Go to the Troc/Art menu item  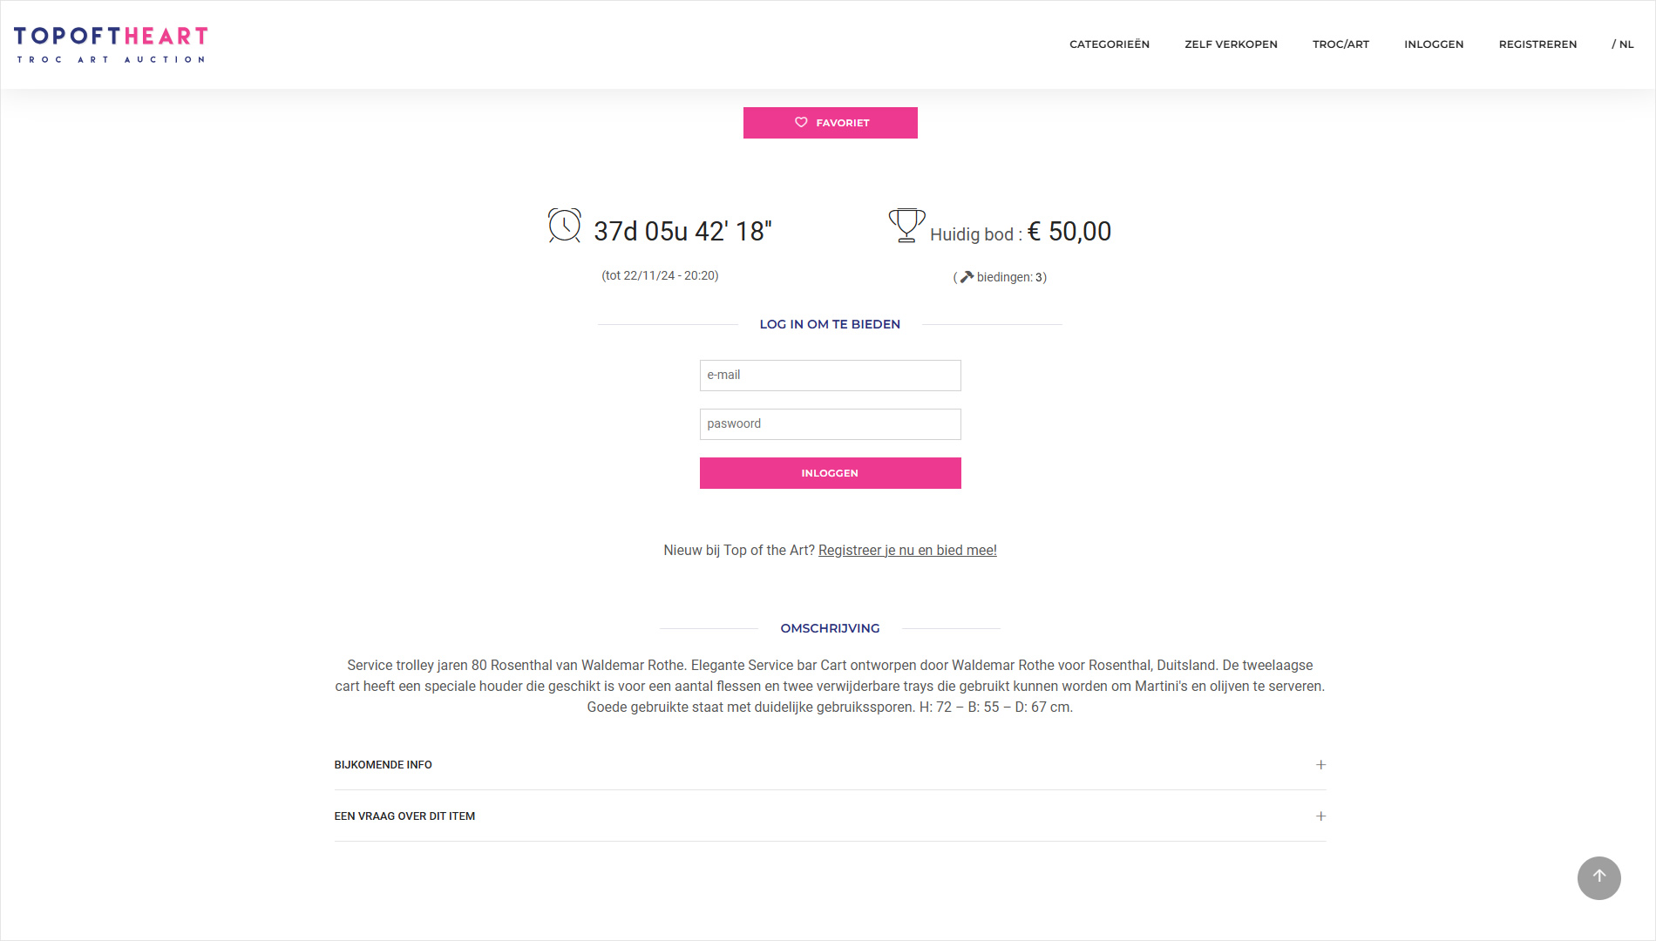pos(1340,44)
